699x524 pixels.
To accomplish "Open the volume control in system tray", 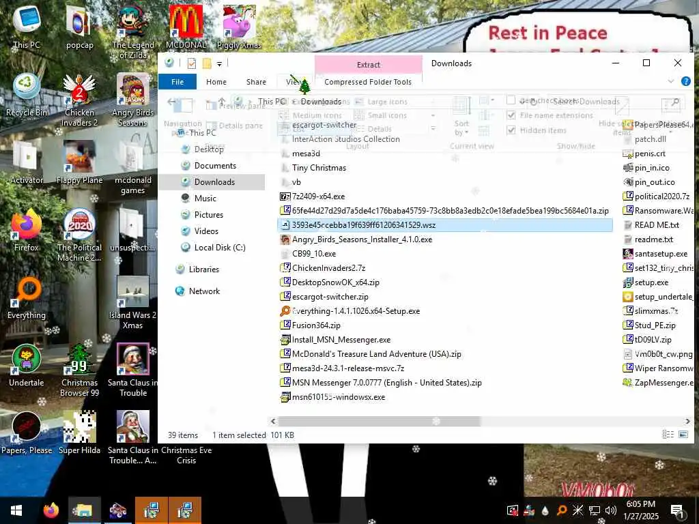I will tap(611, 510).
